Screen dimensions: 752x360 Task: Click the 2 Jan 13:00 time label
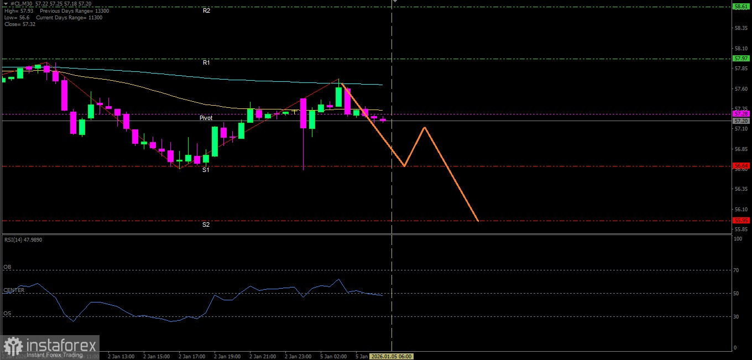point(121,357)
